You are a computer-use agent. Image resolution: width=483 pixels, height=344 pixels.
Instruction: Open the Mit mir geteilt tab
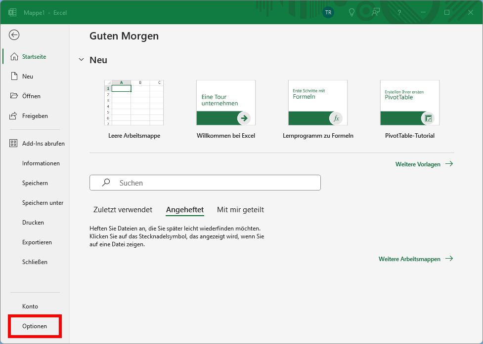pos(240,209)
